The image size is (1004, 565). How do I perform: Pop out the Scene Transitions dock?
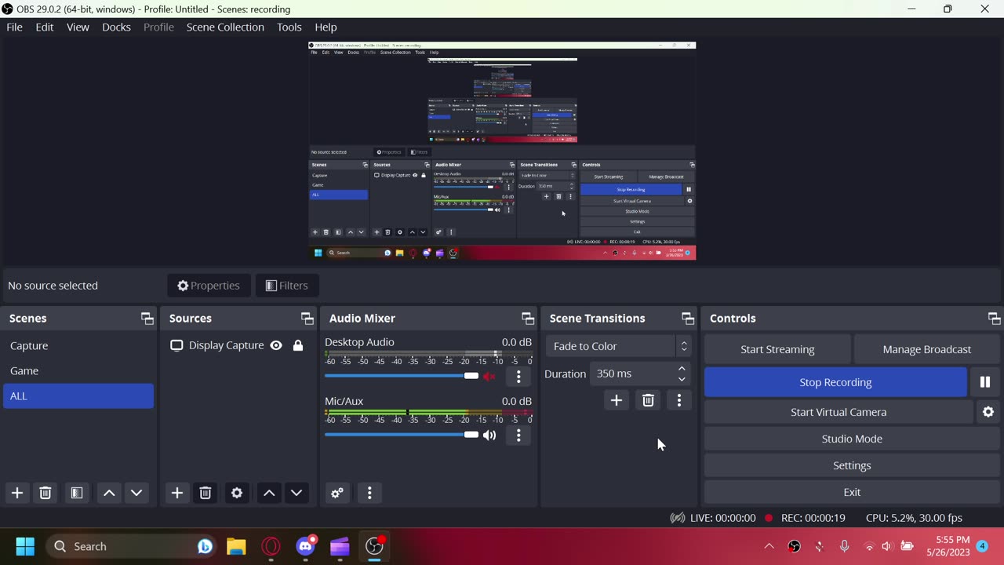coord(688,318)
